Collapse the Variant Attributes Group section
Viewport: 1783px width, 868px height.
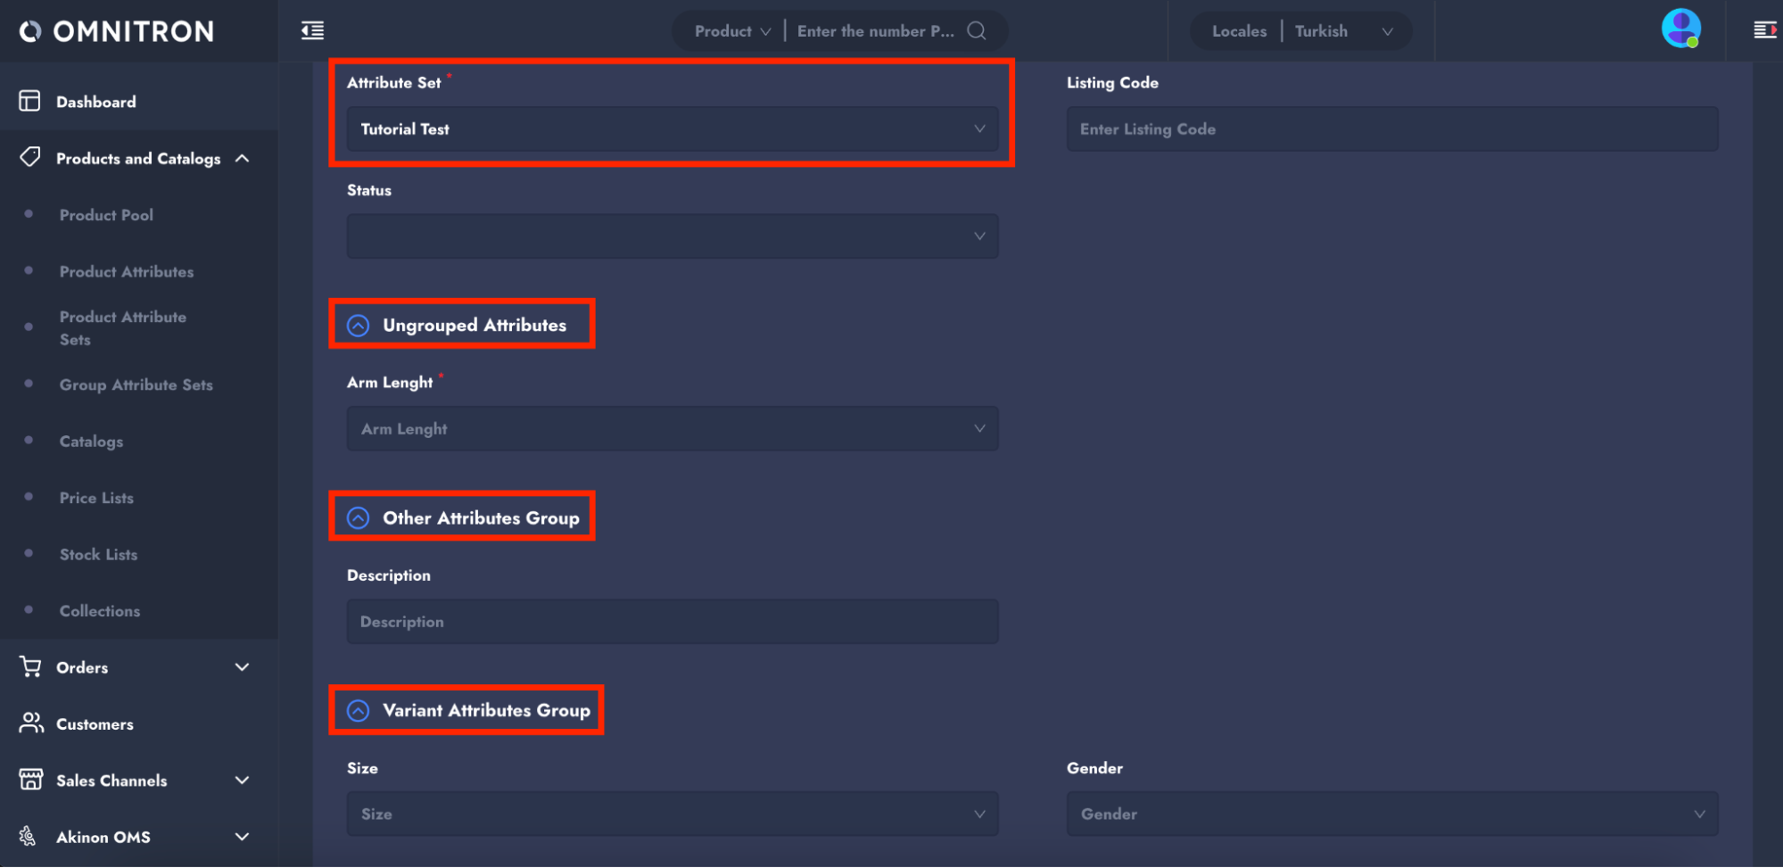[359, 711]
